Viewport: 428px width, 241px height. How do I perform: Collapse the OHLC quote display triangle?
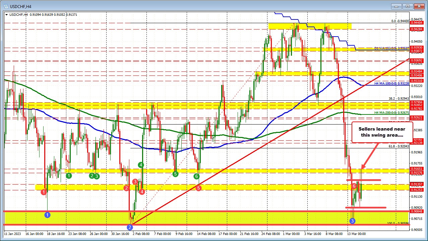(x=7, y=15)
